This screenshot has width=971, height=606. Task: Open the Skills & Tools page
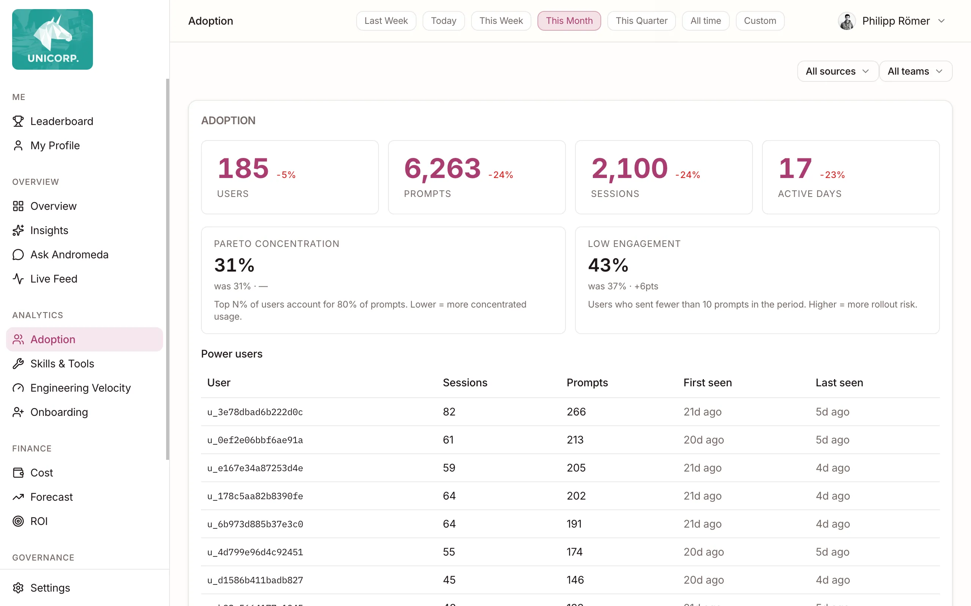pos(84,364)
